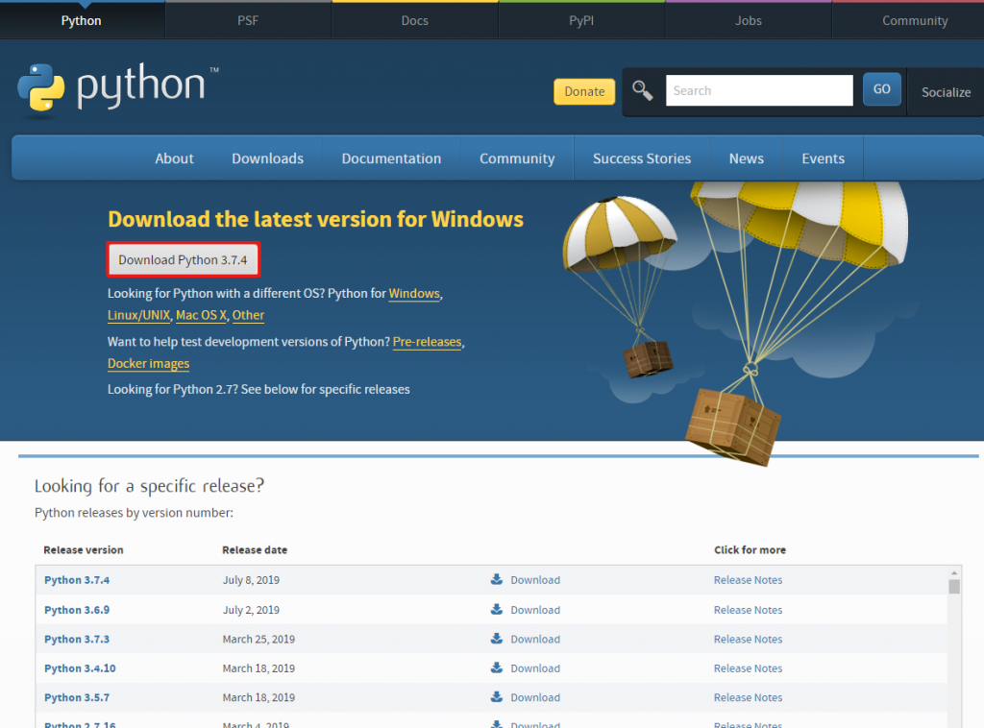This screenshot has height=728, width=984.
Task: Click the July 8, 2019 release date
Action: tap(251, 580)
